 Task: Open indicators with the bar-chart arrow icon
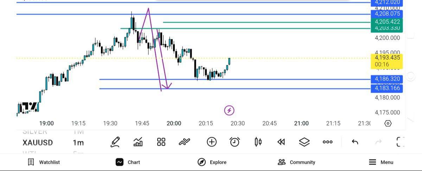click(x=138, y=142)
